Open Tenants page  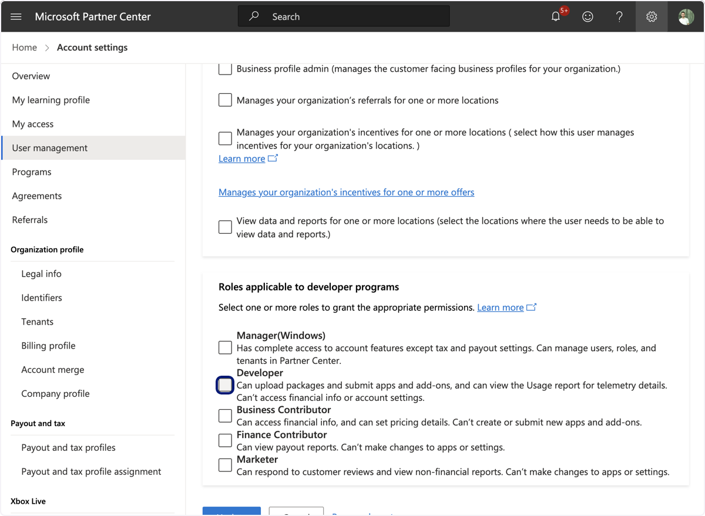click(x=38, y=322)
